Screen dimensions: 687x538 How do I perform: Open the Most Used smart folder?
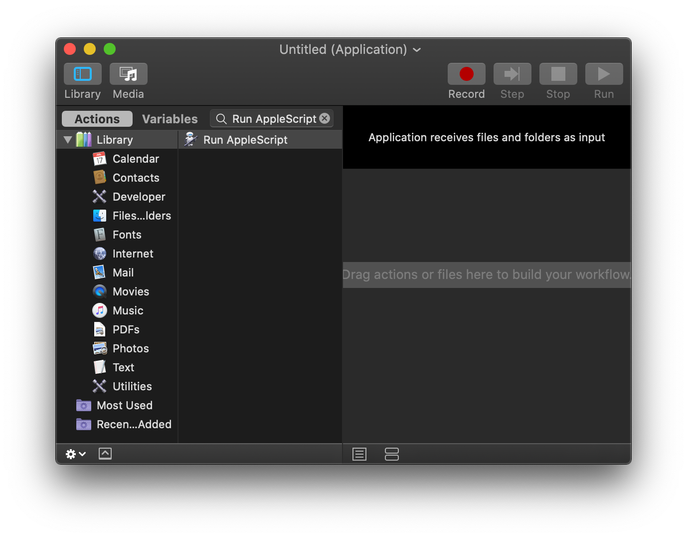tap(117, 405)
